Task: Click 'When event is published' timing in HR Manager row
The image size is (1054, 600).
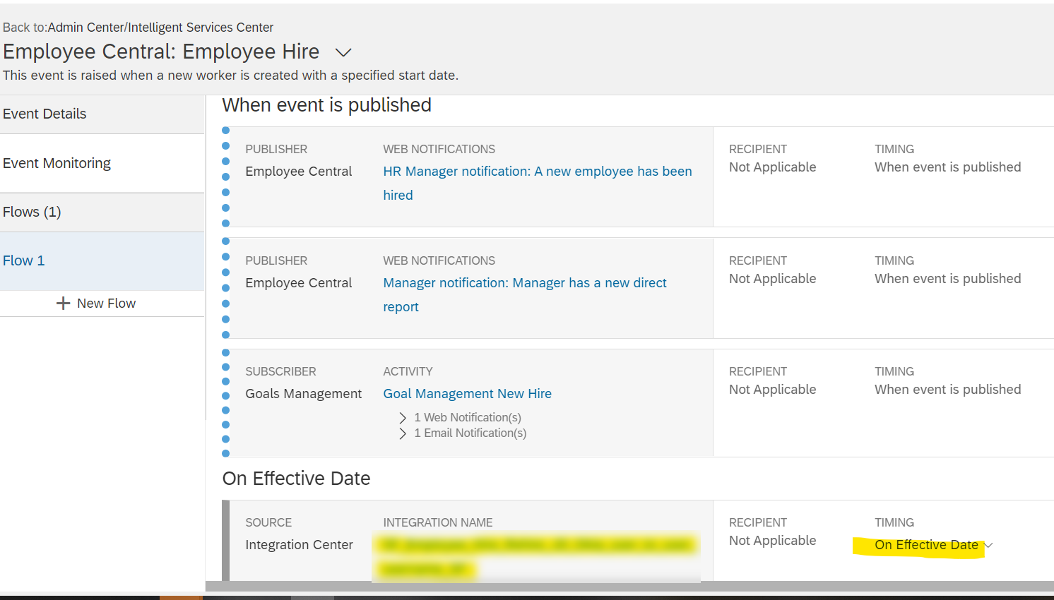Action: 947,167
